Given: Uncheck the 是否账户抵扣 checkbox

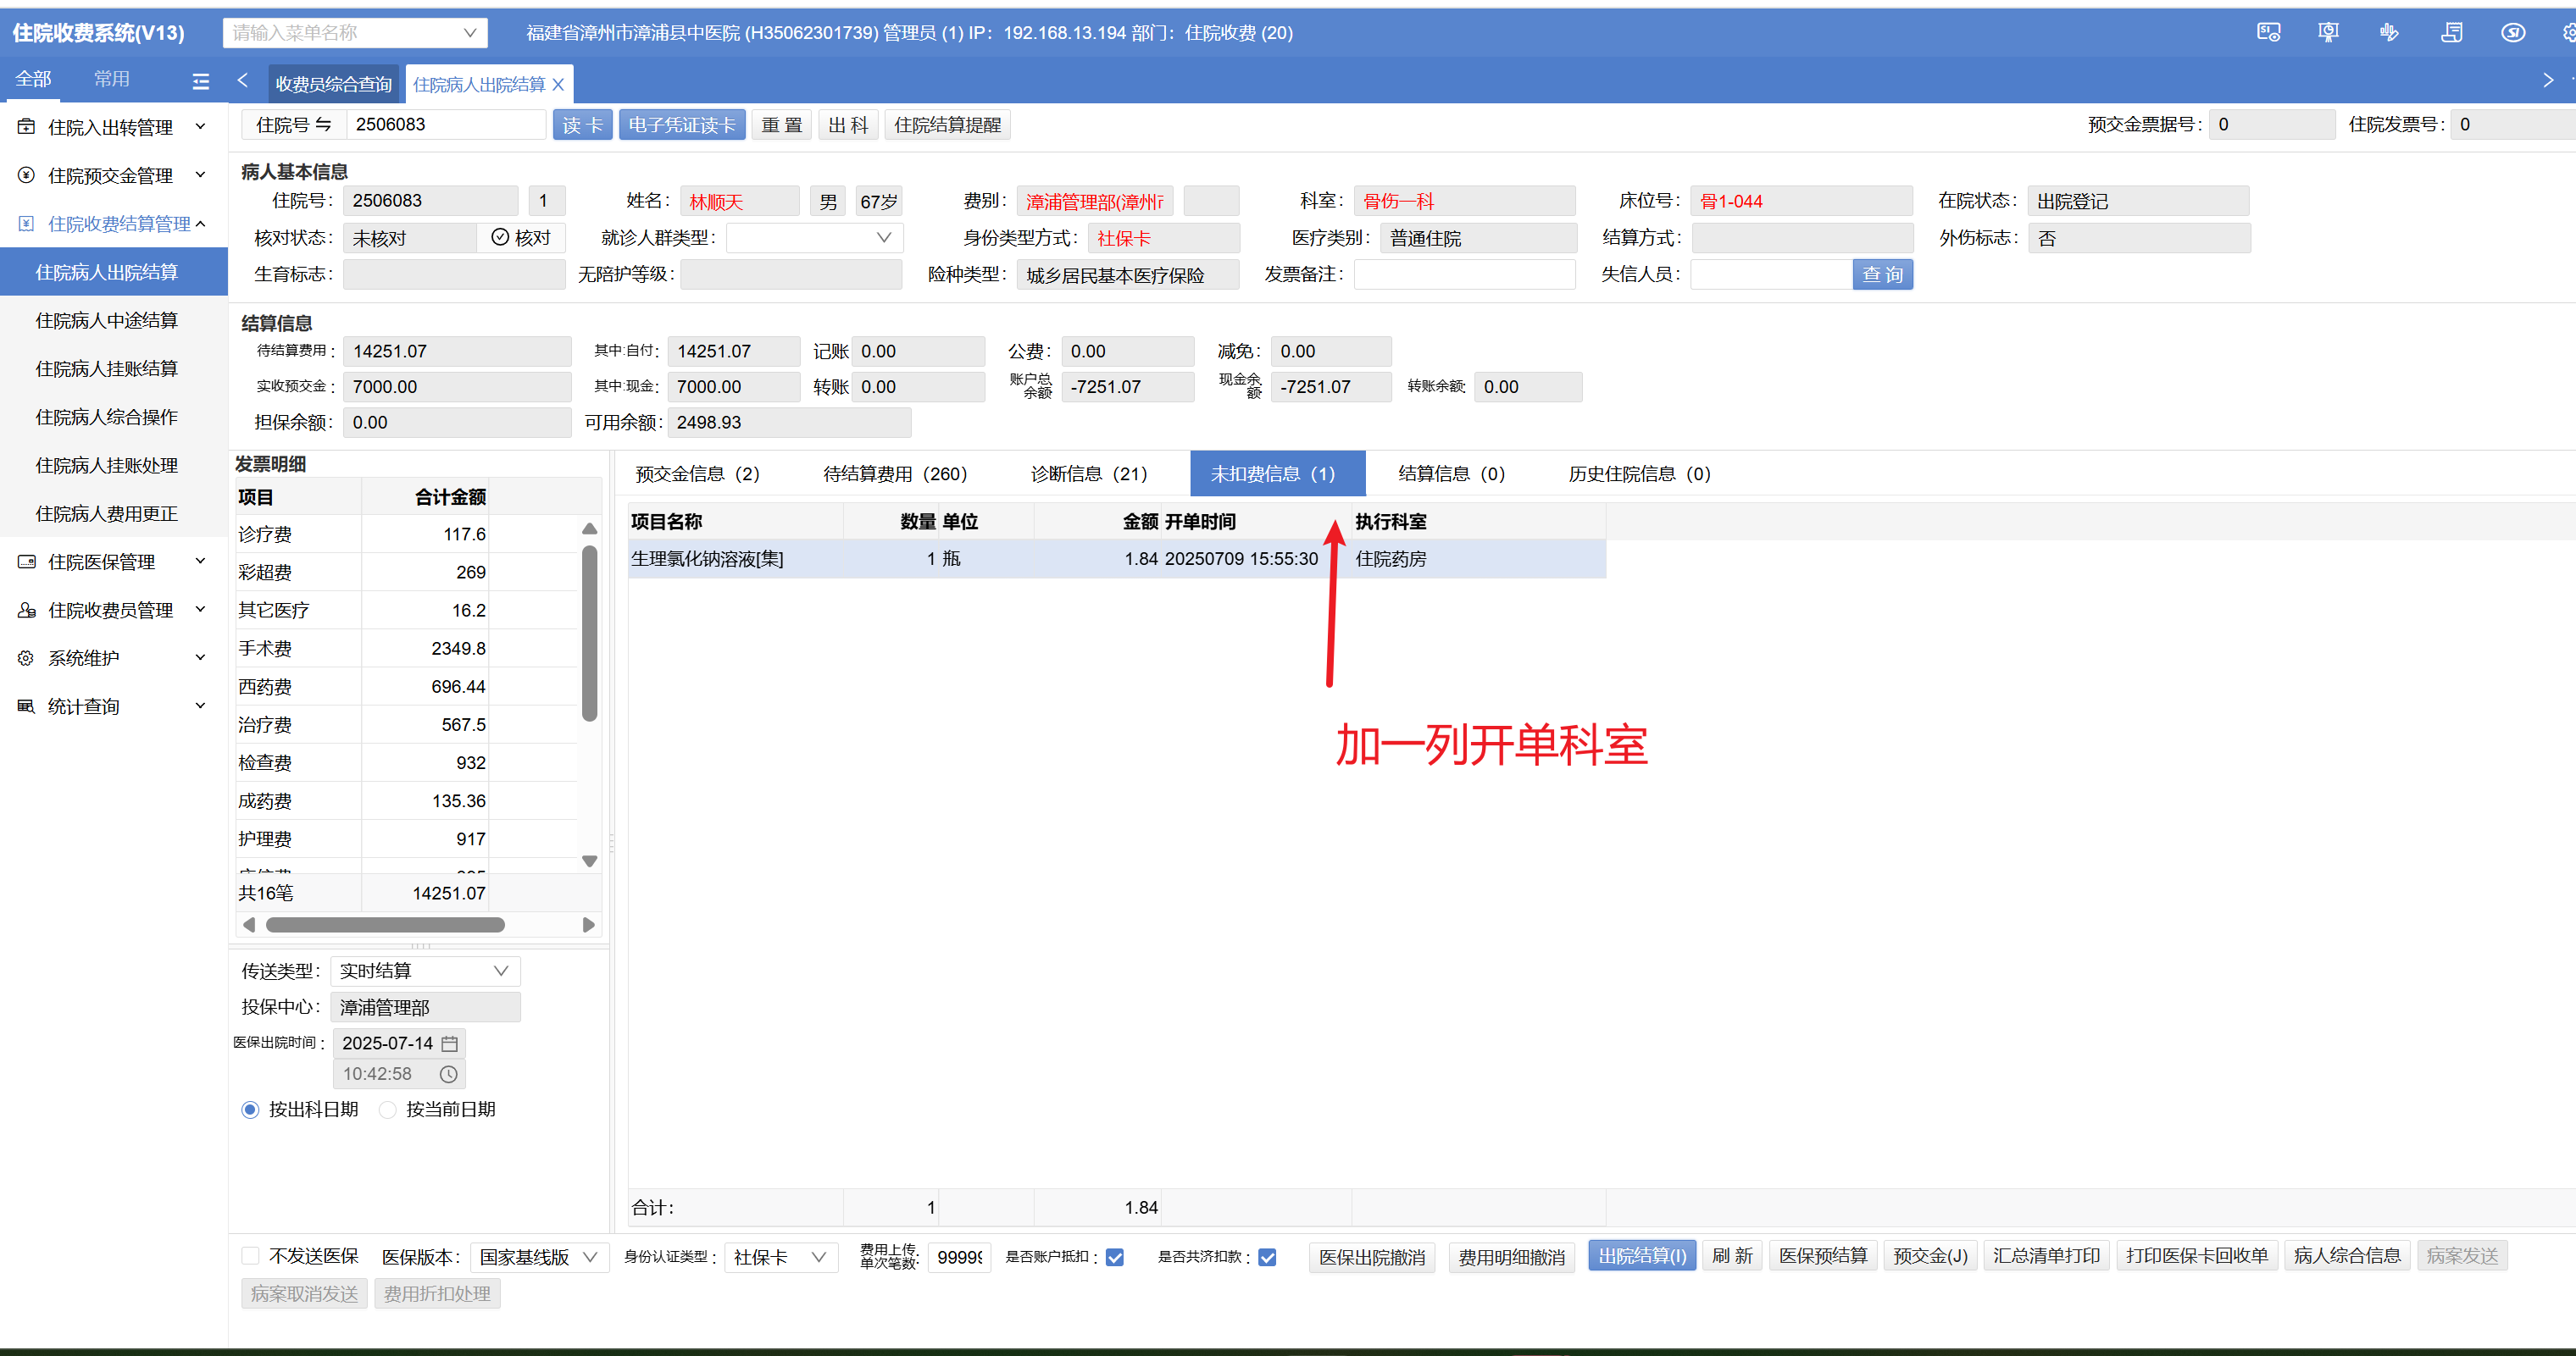Looking at the screenshot, I should click(x=1115, y=1257).
